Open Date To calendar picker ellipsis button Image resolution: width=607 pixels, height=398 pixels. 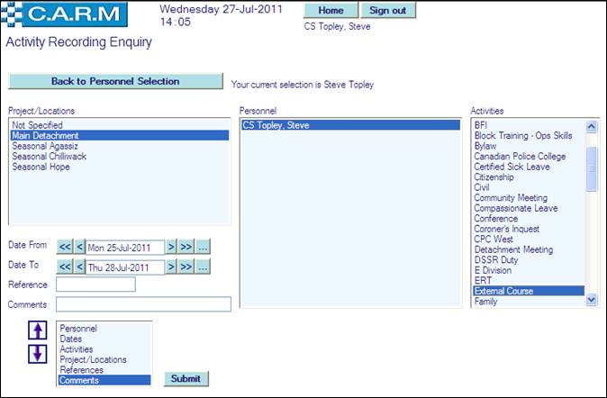pyautogui.click(x=203, y=267)
